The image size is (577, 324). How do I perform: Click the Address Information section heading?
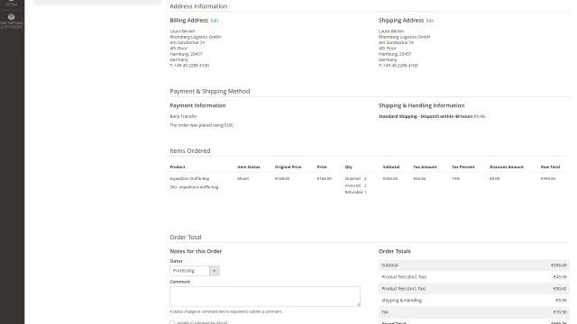tap(198, 6)
